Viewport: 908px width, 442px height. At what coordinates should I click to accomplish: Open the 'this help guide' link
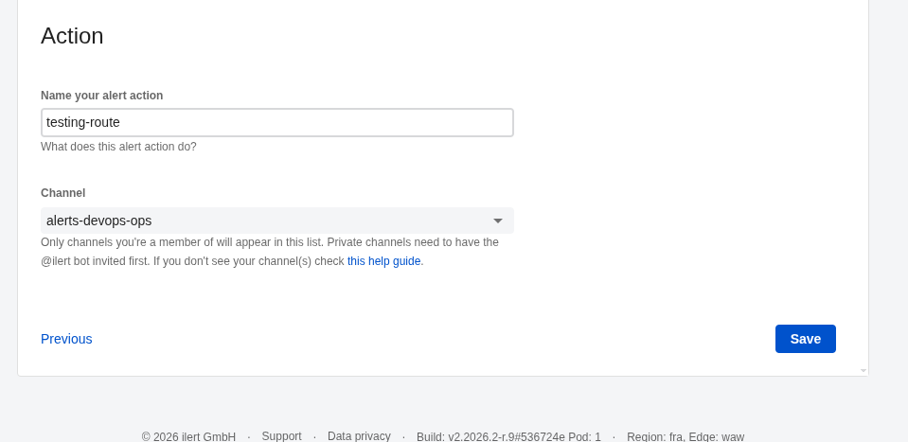383,261
